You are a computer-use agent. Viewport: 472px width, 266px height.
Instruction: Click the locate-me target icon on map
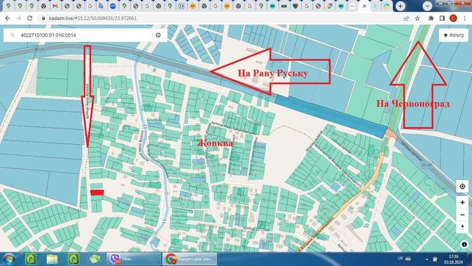(x=462, y=187)
